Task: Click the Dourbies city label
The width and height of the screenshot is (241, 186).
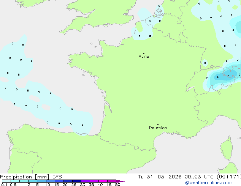Action: pyautogui.click(x=158, y=128)
